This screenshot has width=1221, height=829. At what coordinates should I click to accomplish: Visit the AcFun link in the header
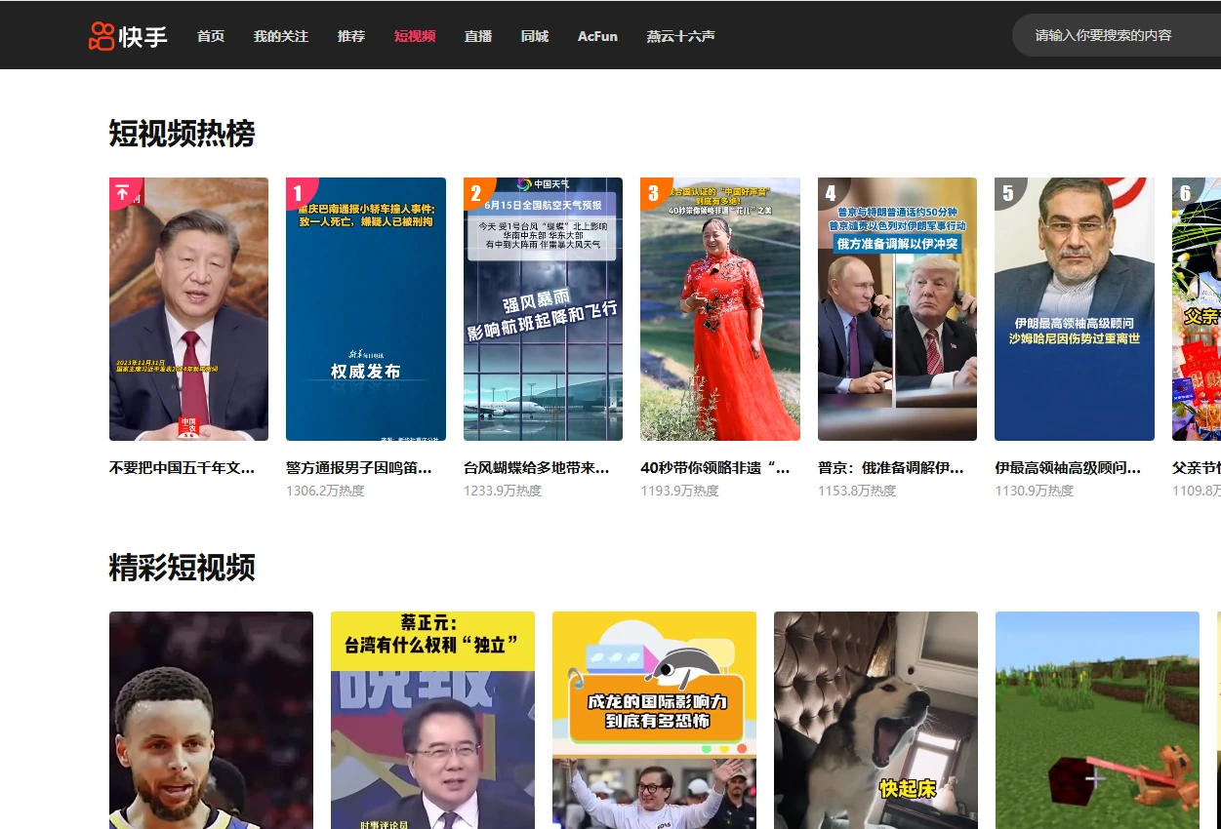click(x=597, y=36)
